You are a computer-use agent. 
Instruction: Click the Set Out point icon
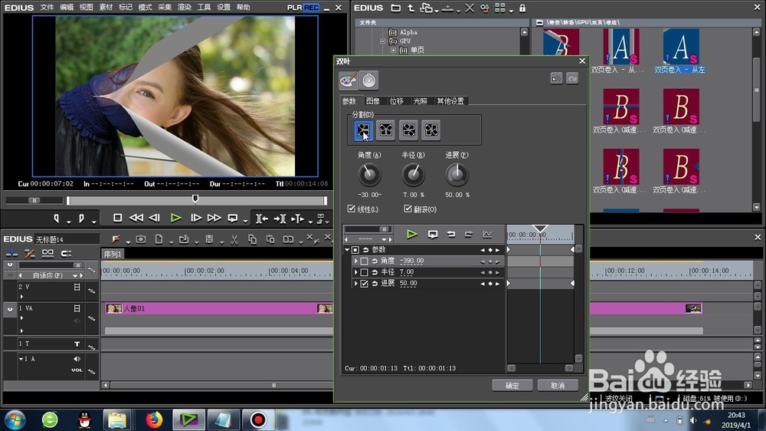[x=81, y=219]
